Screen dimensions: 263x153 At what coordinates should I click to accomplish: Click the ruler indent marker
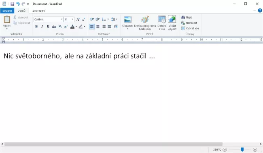tap(3, 40)
